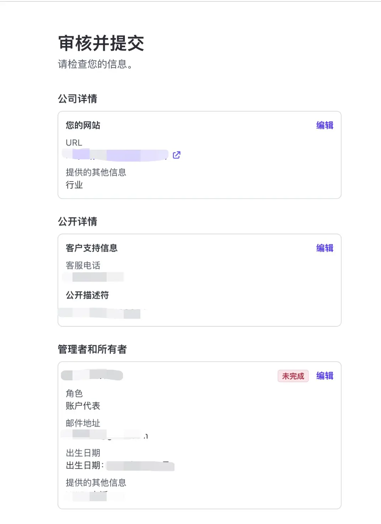Screen dimensions: 381x524
Task: Click the red 未完成 status badge
Action: pos(293,376)
